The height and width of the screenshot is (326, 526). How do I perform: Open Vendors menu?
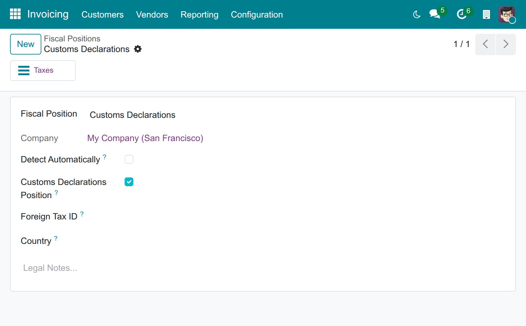point(152,14)
